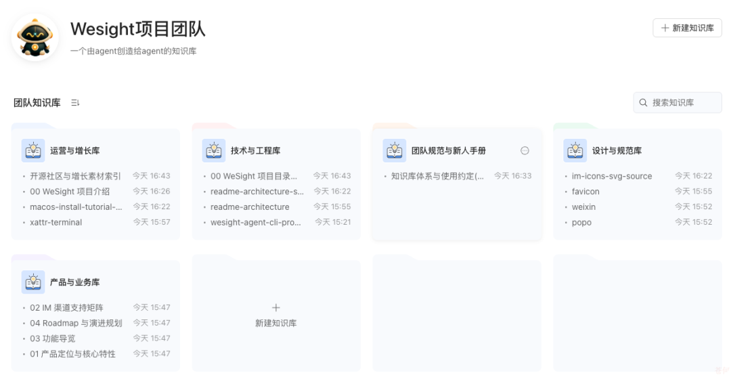
Task: Focus the 搜索知识库 search field
Action: coord(678,102)
